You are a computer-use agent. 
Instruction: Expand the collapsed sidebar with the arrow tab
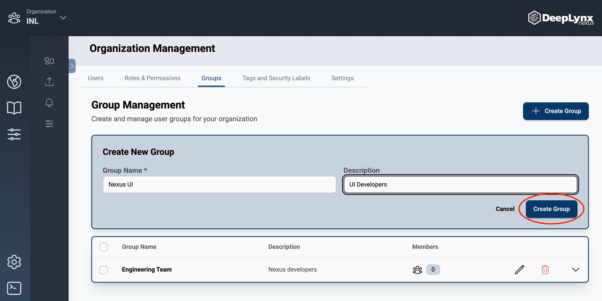tap(71, 66)
